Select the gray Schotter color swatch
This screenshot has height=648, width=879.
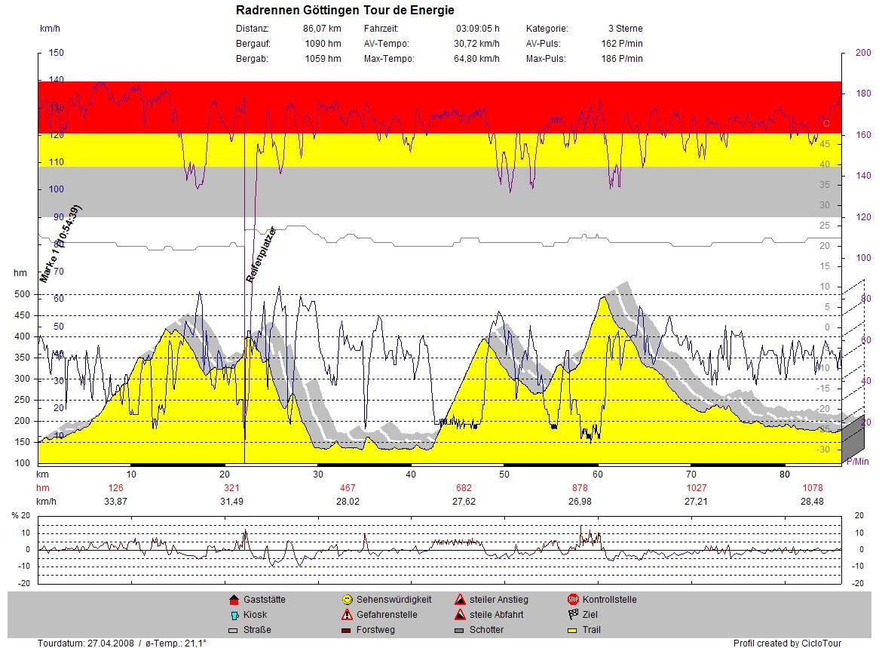(x=460, y=630)
